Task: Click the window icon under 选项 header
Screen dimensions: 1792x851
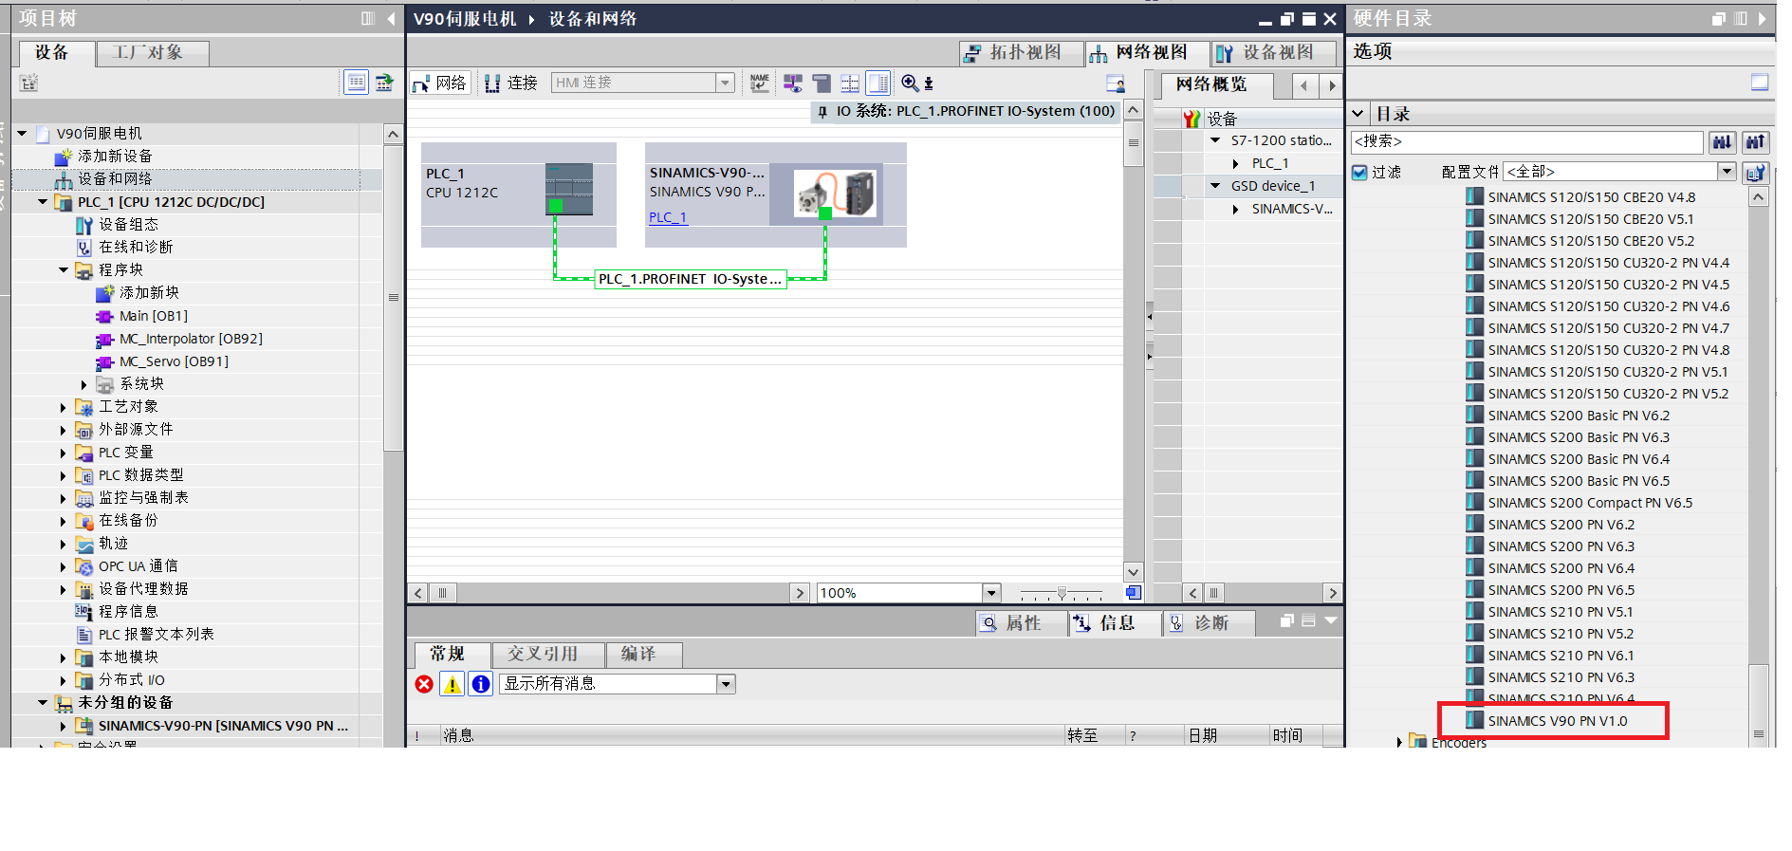Action: click(1760, 83)
